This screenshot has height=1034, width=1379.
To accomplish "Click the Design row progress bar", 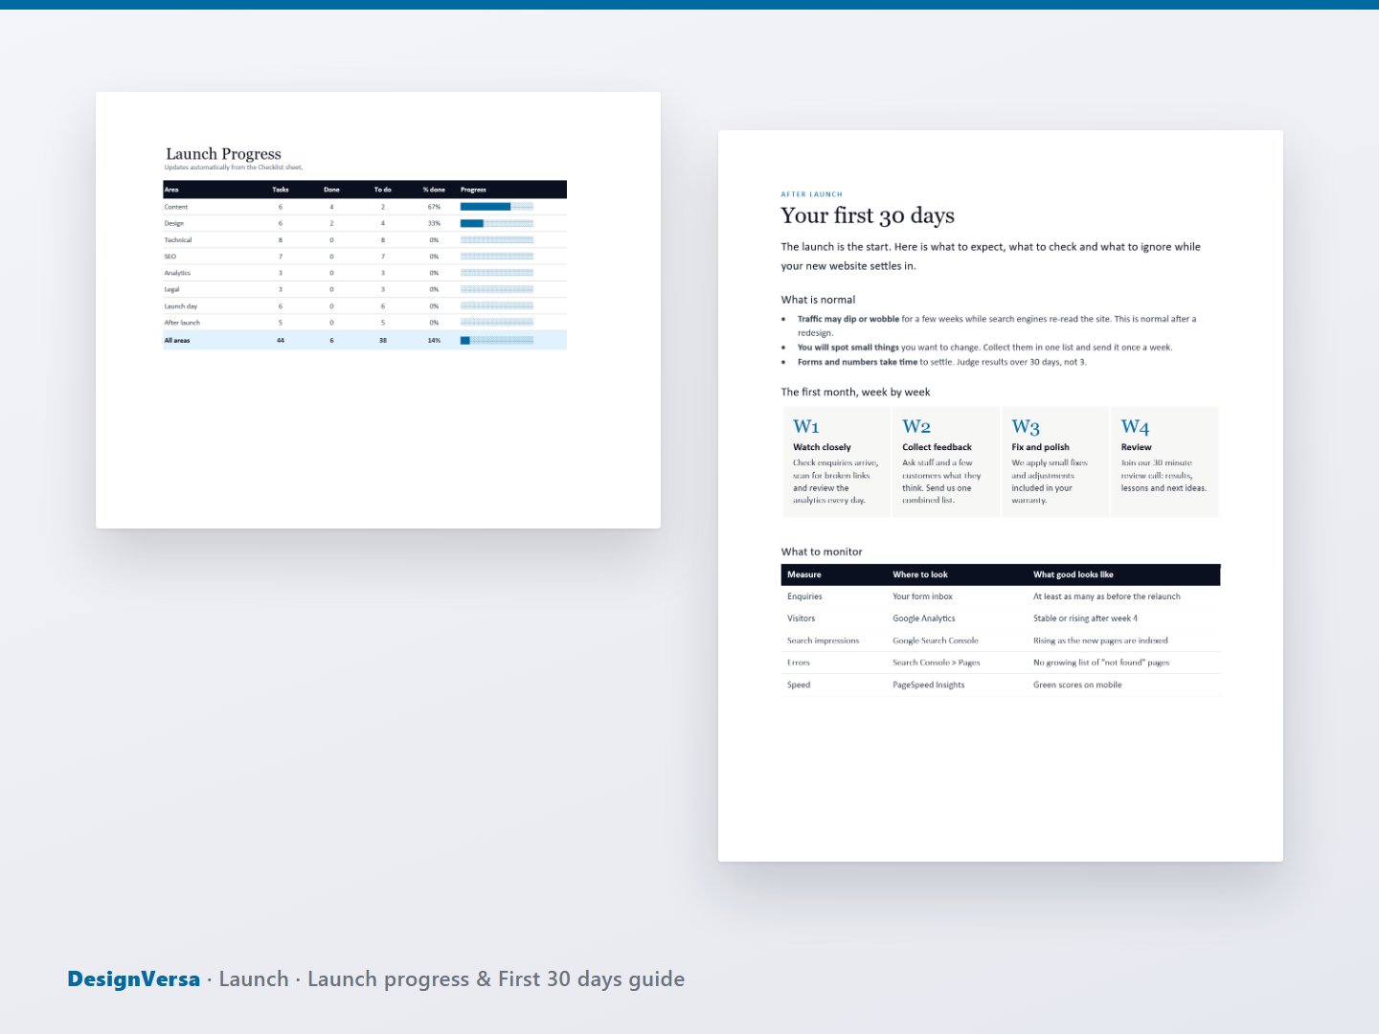I will [497, 223].
